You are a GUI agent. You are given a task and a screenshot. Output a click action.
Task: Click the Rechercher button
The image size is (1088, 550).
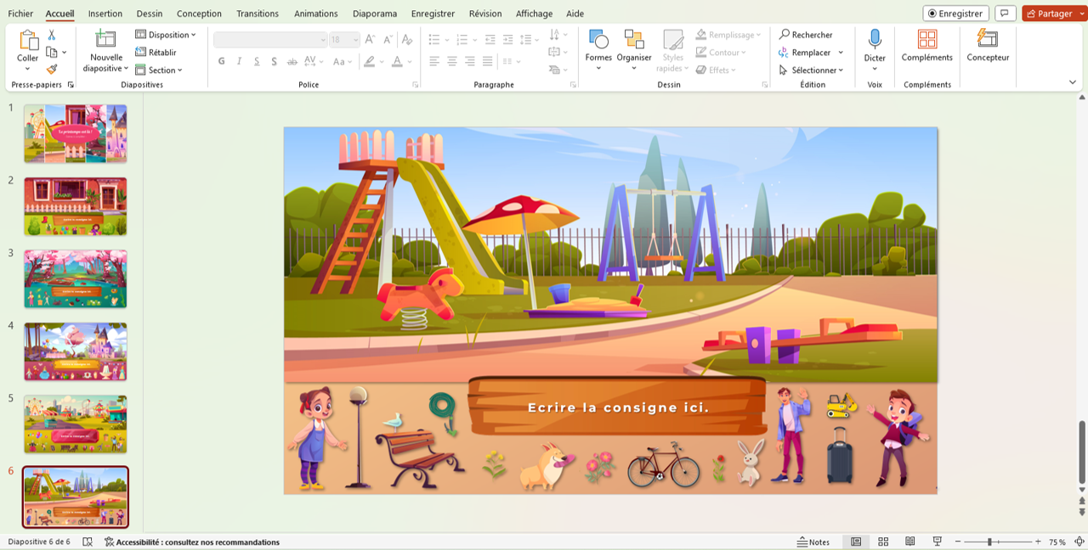pos(806,35)
